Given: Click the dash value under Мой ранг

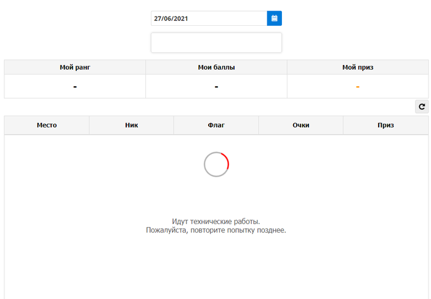Looking at the screenshot, I should 75,87.
